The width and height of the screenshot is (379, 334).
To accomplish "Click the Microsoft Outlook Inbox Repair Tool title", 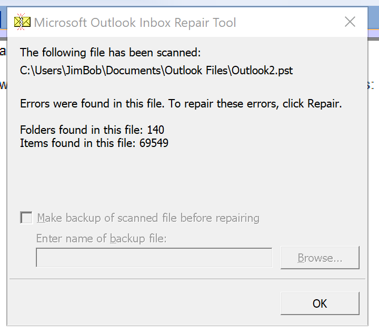I will point(135,23).
